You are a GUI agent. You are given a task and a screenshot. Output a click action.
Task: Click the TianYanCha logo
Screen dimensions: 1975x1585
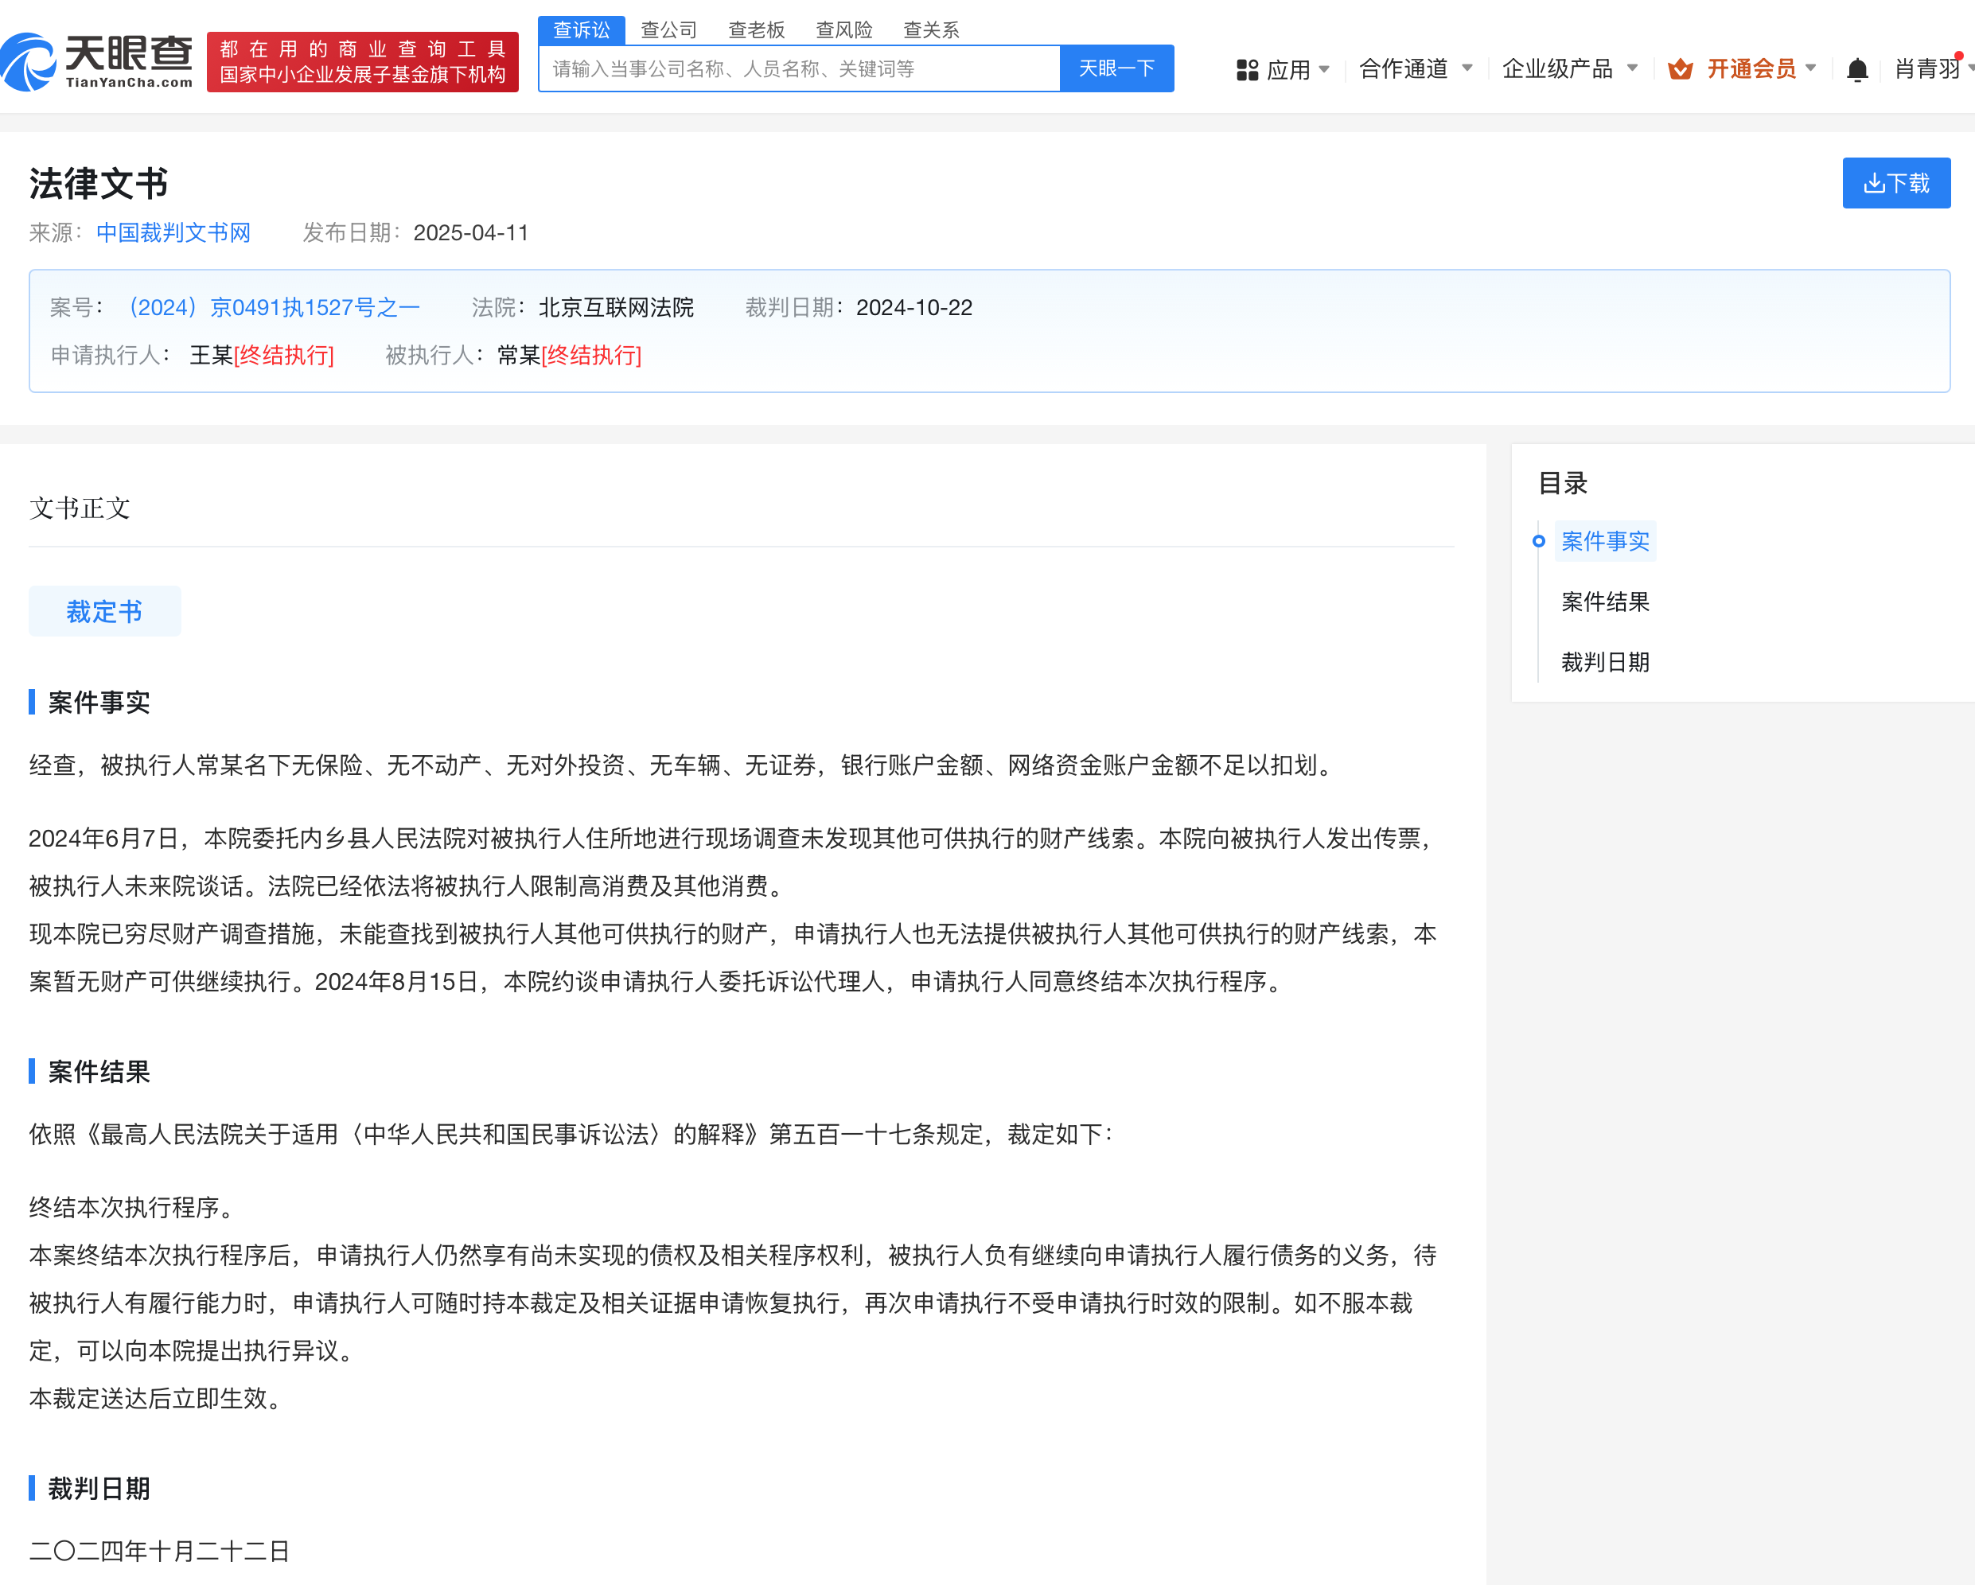click(97, 61)
